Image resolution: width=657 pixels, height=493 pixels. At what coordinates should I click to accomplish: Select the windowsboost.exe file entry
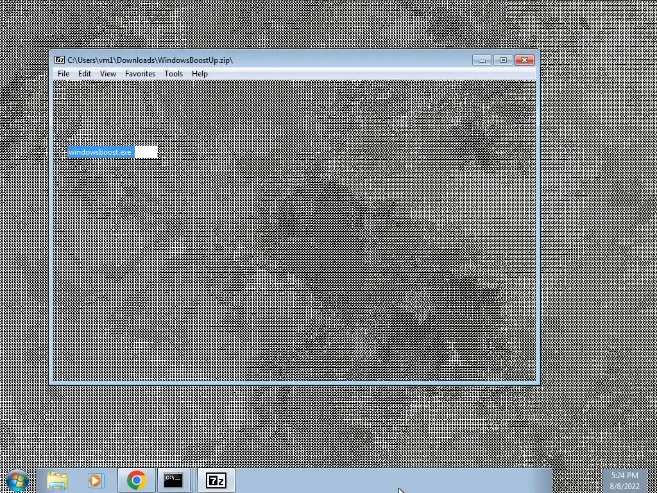tap(99, 152)
